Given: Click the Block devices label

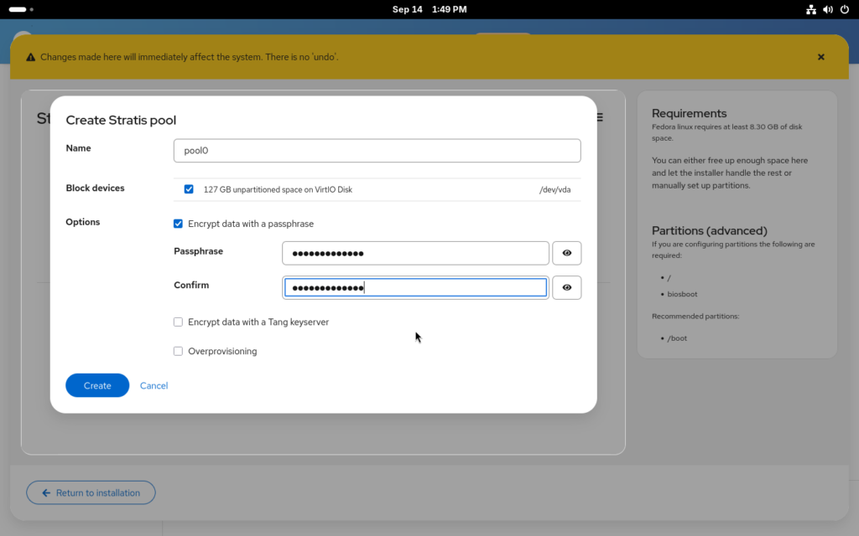Looking at the screenshot, I should (x=95, y=188).
